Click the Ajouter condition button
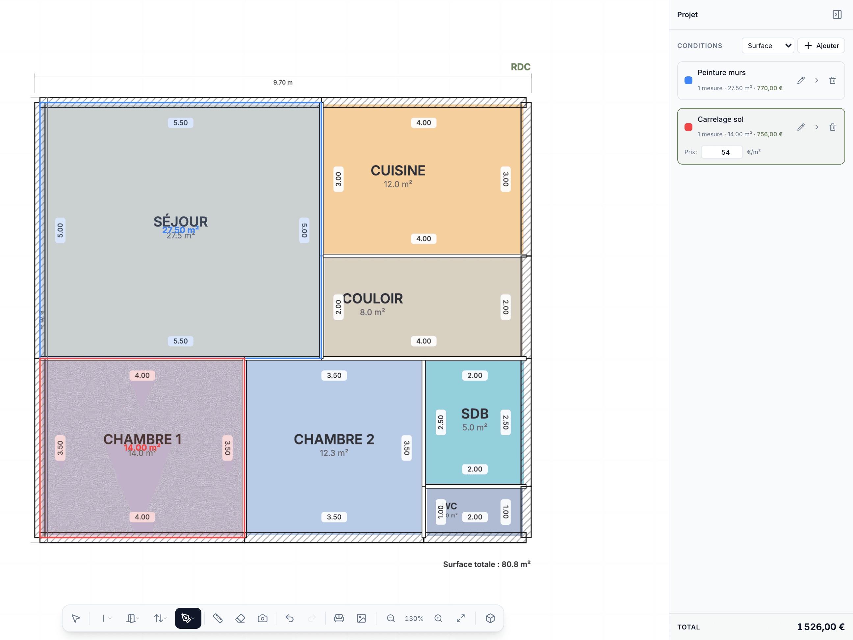Image resolution: width=853 pixels, height=640 pixels. pos(821,45)
